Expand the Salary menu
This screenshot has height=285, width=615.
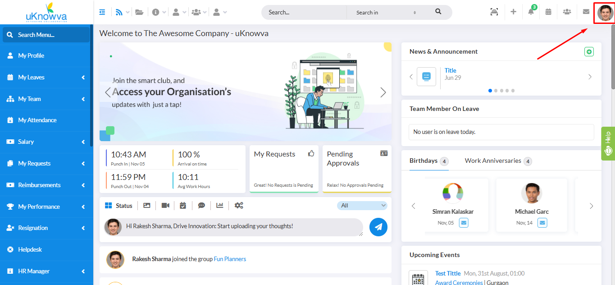click(46, 142)
